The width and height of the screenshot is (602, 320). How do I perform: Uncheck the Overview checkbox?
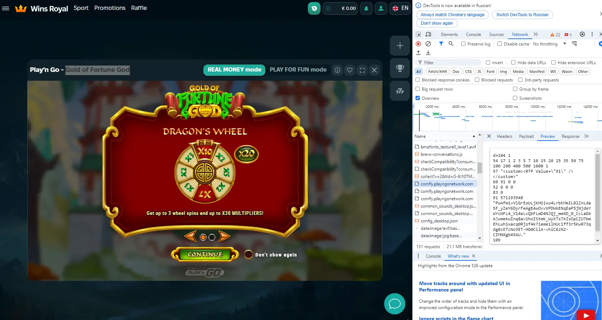tap(418, 98)
